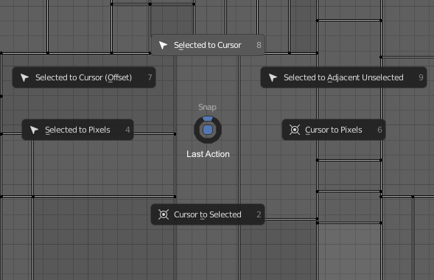
Task: Choose Selected to Pixels option
Action: [x=77, y=130]
